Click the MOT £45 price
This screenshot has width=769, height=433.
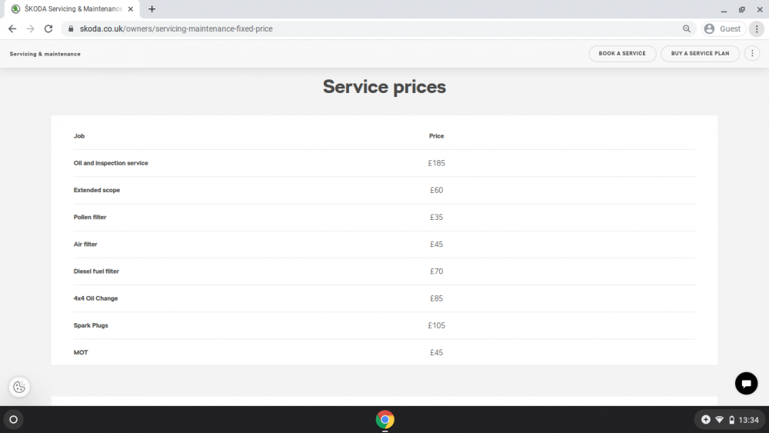437,352
